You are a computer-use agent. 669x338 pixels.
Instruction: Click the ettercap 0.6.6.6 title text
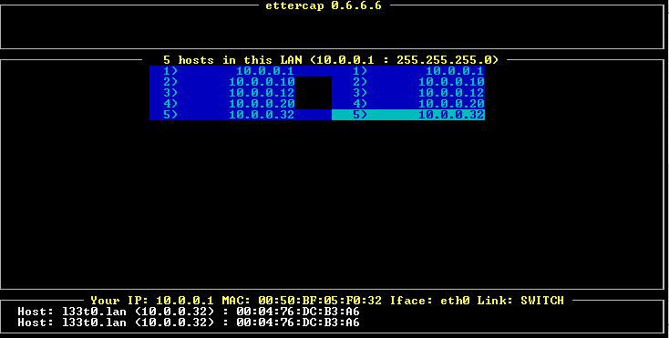tap(324, 6)
